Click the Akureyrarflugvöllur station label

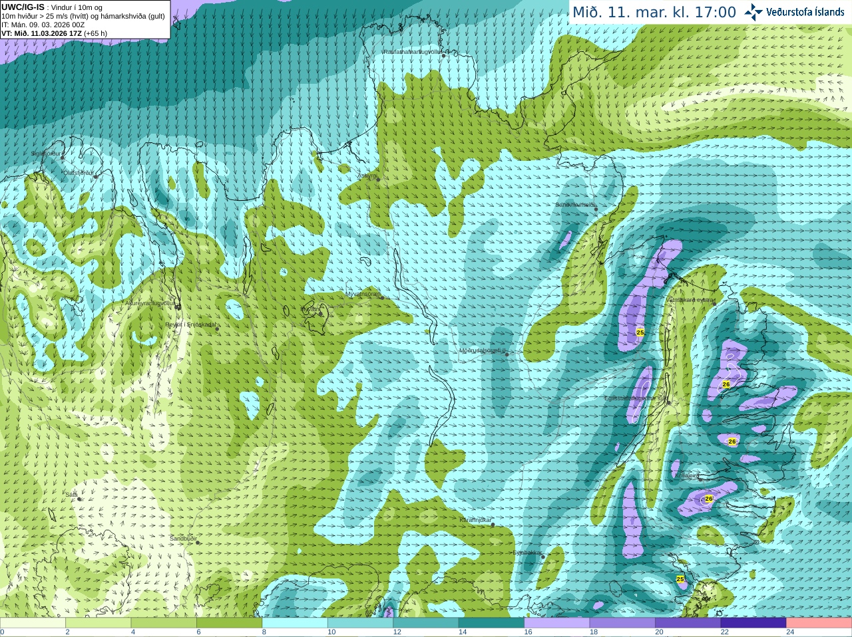click(x=150, y=303)
